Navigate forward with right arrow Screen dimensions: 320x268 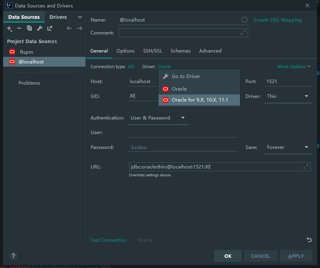click(x=80, y=28)
